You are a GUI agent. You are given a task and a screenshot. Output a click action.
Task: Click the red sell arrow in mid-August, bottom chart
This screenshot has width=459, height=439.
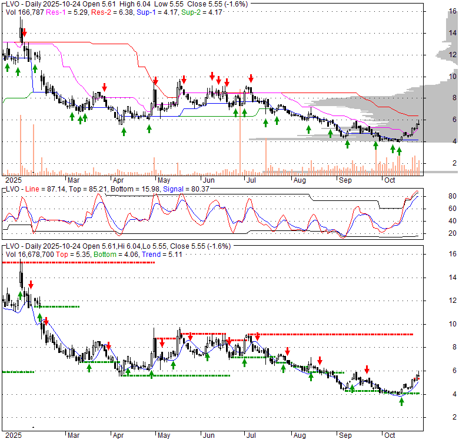pos(320,360)
